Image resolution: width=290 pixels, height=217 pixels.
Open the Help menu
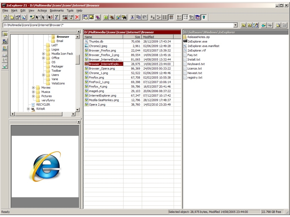[79, 10]
